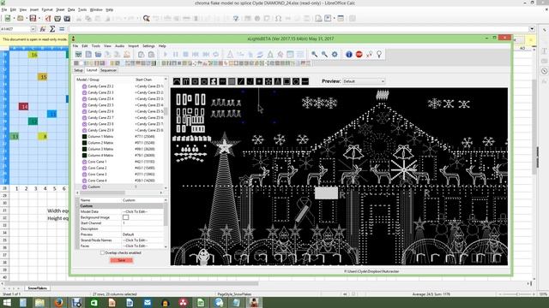Screen dimensions: 549x308
Task: Select the Candy Cane Z3 2 model row
Action: click(x=119, y=86)
